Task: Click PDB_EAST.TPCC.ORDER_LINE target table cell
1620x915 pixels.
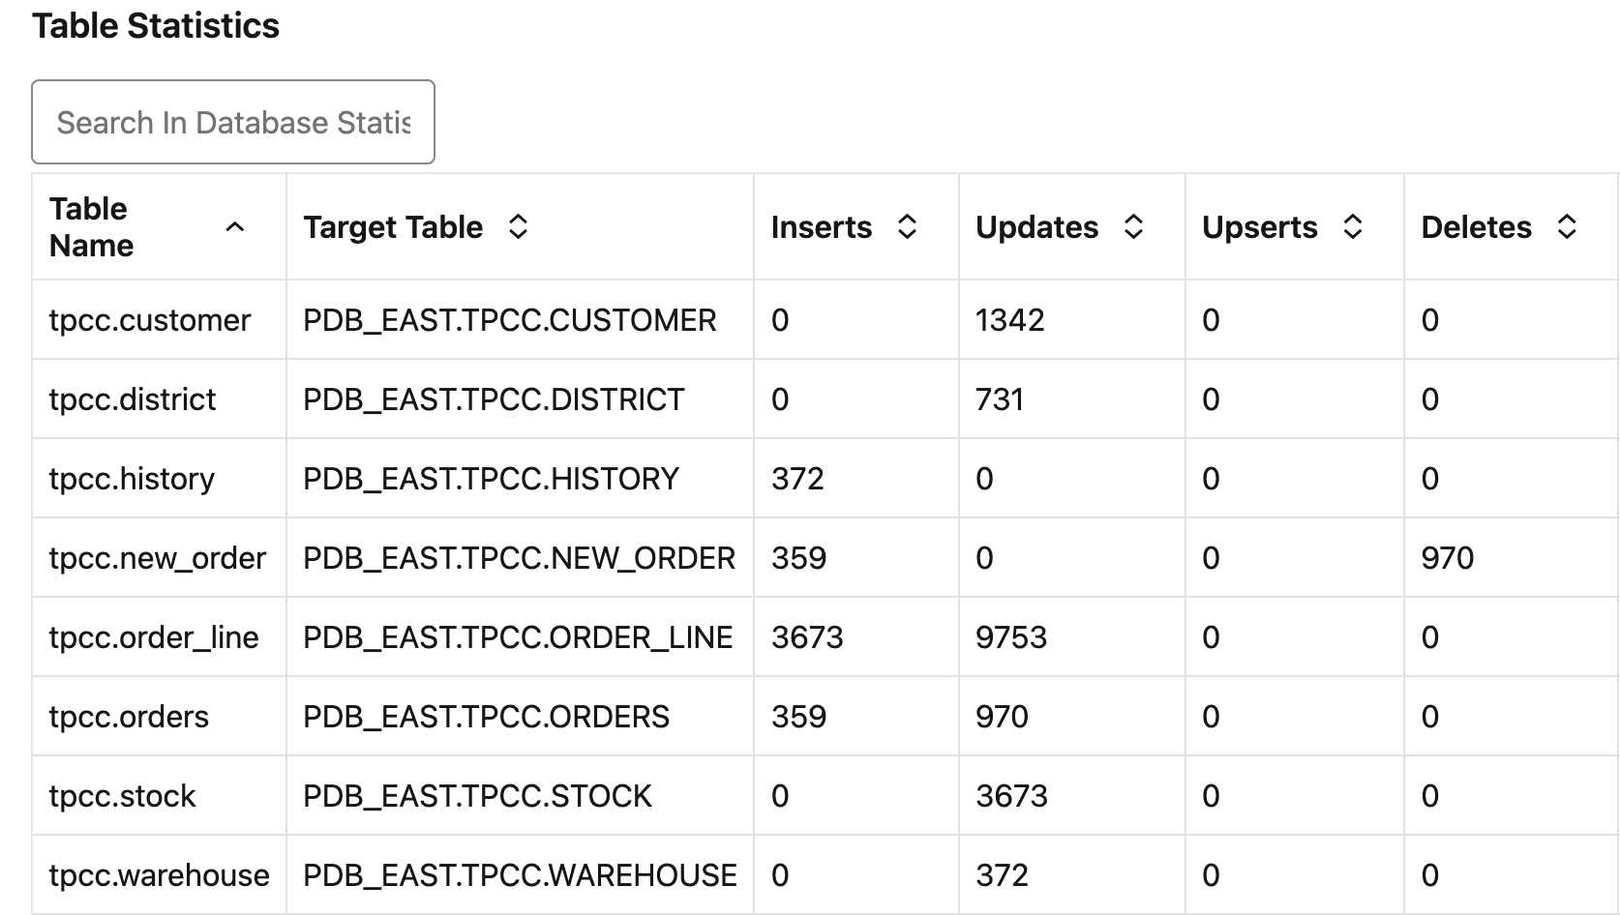Action: [x=518, y=637]
